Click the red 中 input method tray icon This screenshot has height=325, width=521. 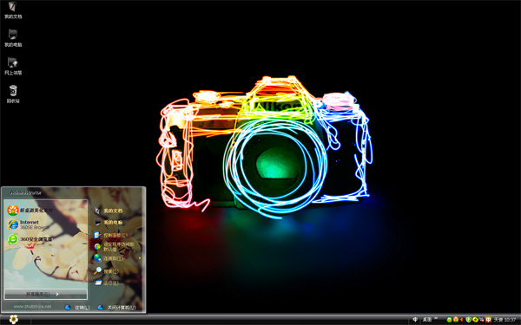488,320
